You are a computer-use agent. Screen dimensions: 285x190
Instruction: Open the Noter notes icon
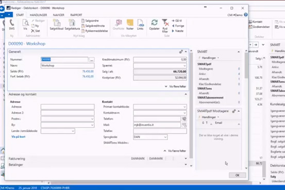click(130, 25)
